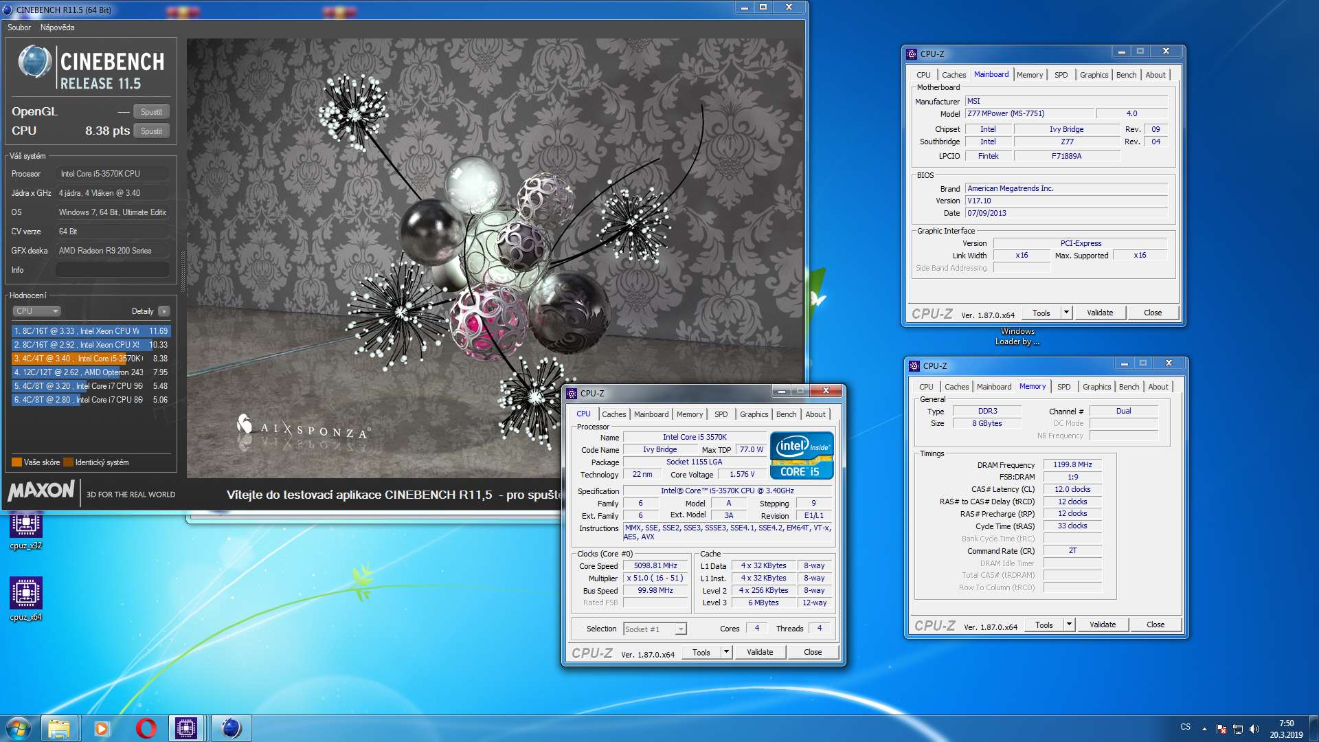Open the Nápověda menu

[x=57, y=27]
